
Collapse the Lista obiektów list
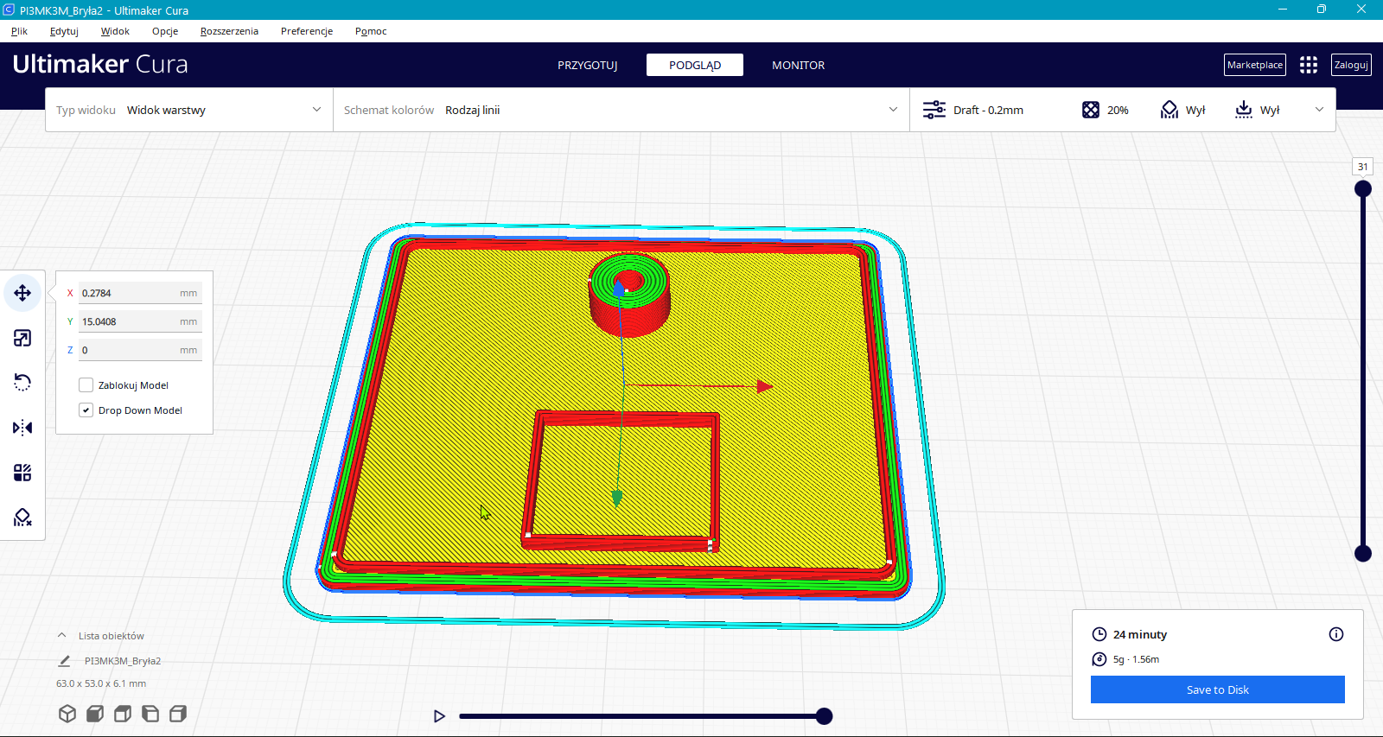(x=62, y=635)
